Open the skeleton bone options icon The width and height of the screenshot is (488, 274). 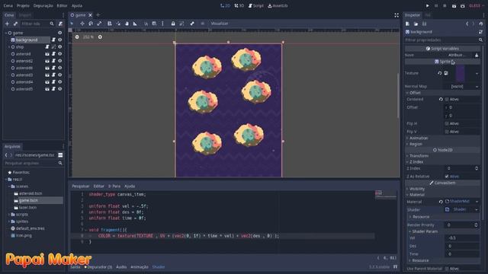pyautogui.click(x=192, y=24)
